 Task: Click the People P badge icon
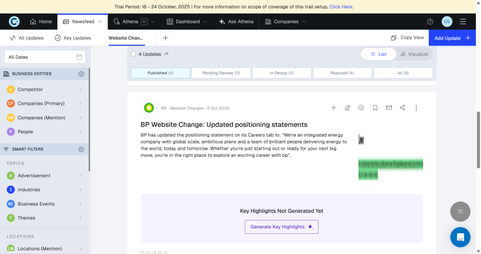(x=11, y=131)
